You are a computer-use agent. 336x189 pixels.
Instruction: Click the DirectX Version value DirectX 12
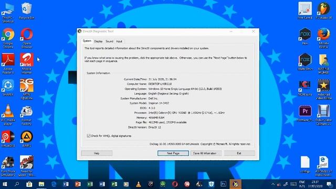point(155,127)
